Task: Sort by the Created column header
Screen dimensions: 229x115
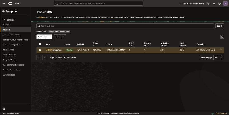Action: point(200,44)
